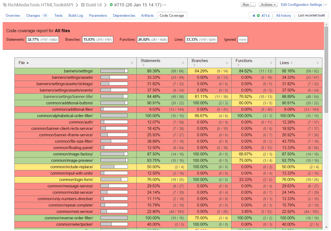
Task: Open the Run custom build ellipsis button
Action: [x=253, y=5]
